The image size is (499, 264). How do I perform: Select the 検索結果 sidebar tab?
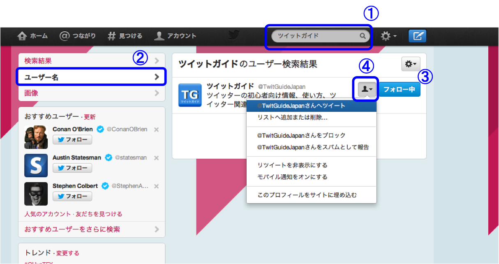(x=92, y=61)
